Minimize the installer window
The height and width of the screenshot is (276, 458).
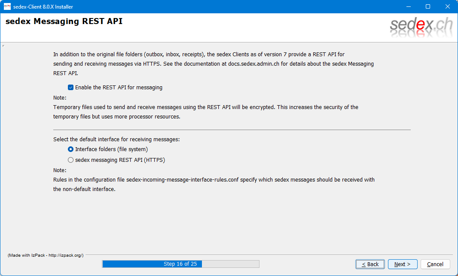pyautogui.click(x=408, y=6)
